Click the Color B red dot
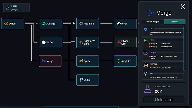The height and width of the screenshot is (108, 192). pyautogui.click(x=150, y=47)
